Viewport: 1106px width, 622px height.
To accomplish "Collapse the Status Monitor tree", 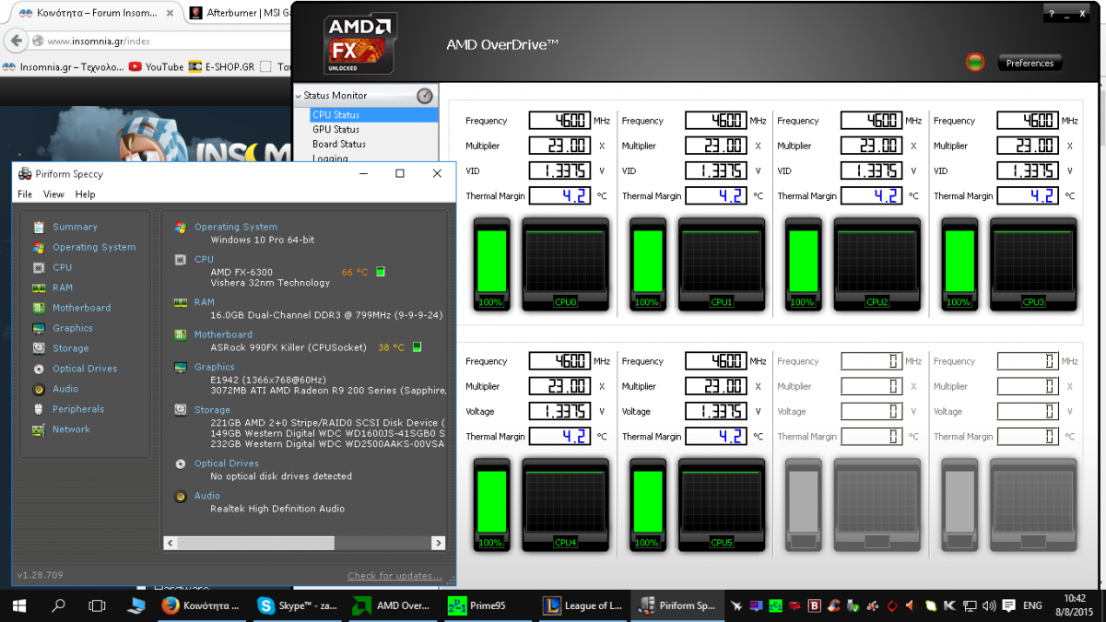I will pos(298,96).
